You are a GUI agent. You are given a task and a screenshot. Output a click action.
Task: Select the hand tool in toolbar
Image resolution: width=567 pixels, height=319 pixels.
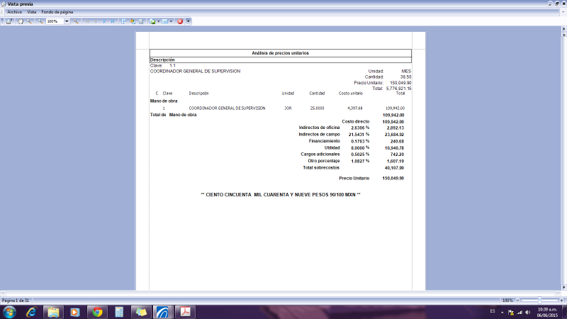click(x=21, y=21)
